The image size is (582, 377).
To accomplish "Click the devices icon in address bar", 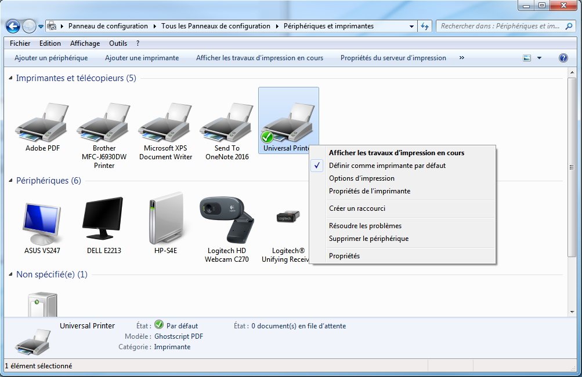I will [52, 26].
